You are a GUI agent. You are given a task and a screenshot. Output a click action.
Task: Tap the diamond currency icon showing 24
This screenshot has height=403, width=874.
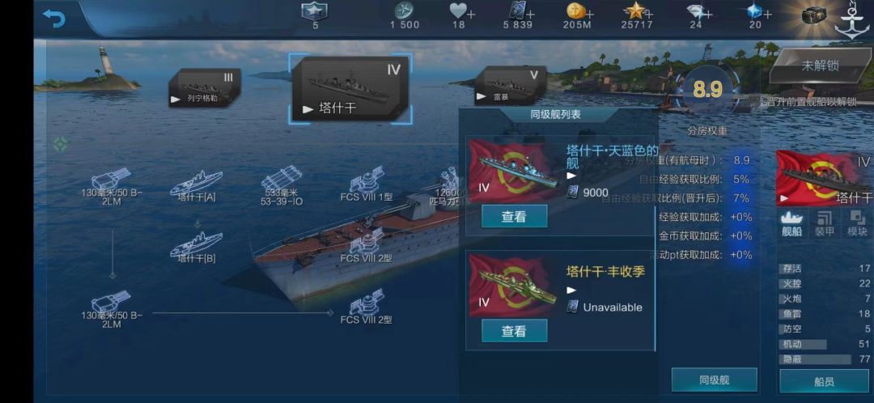coord(695,11)
